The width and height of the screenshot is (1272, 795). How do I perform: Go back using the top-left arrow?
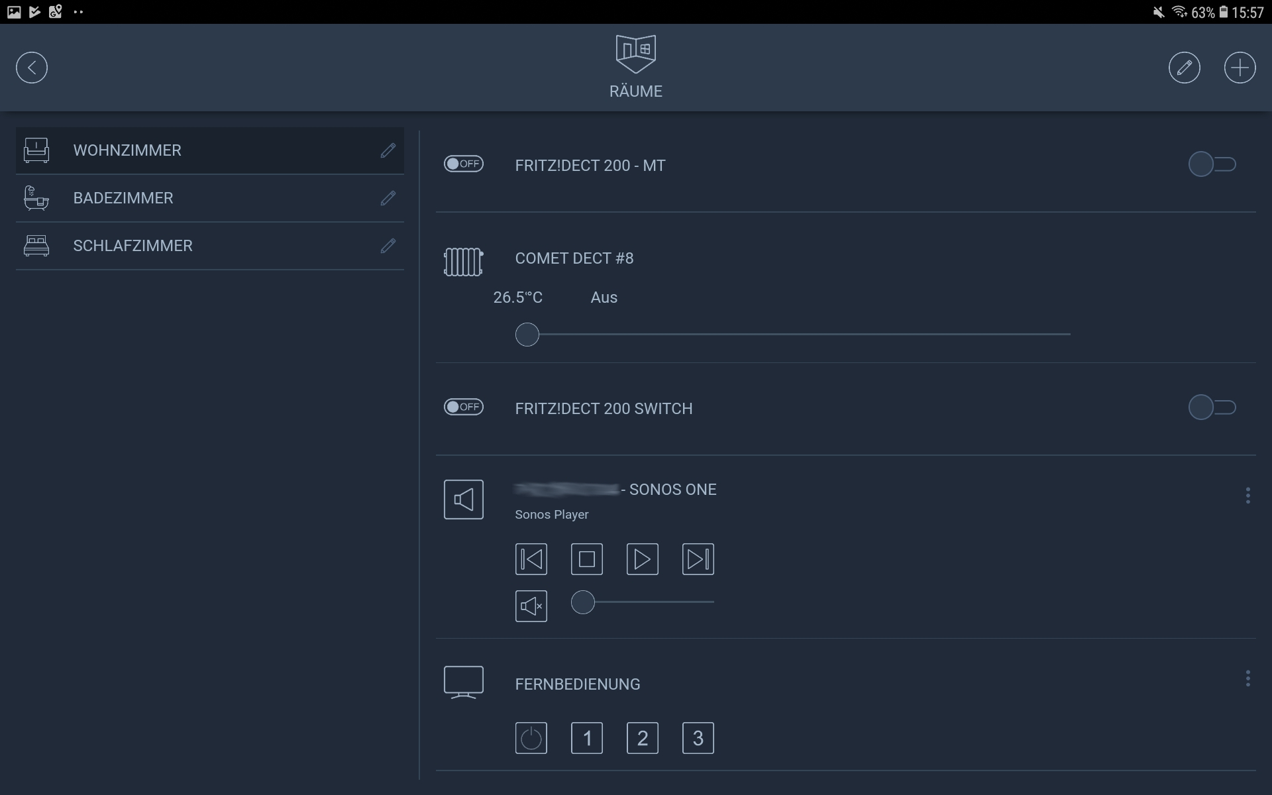32,68
